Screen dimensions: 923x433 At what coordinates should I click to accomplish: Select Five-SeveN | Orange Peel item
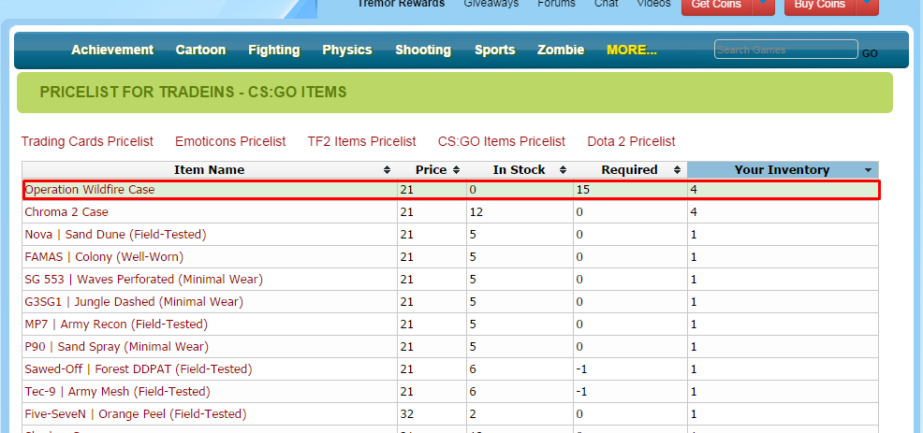click(136, 414)
